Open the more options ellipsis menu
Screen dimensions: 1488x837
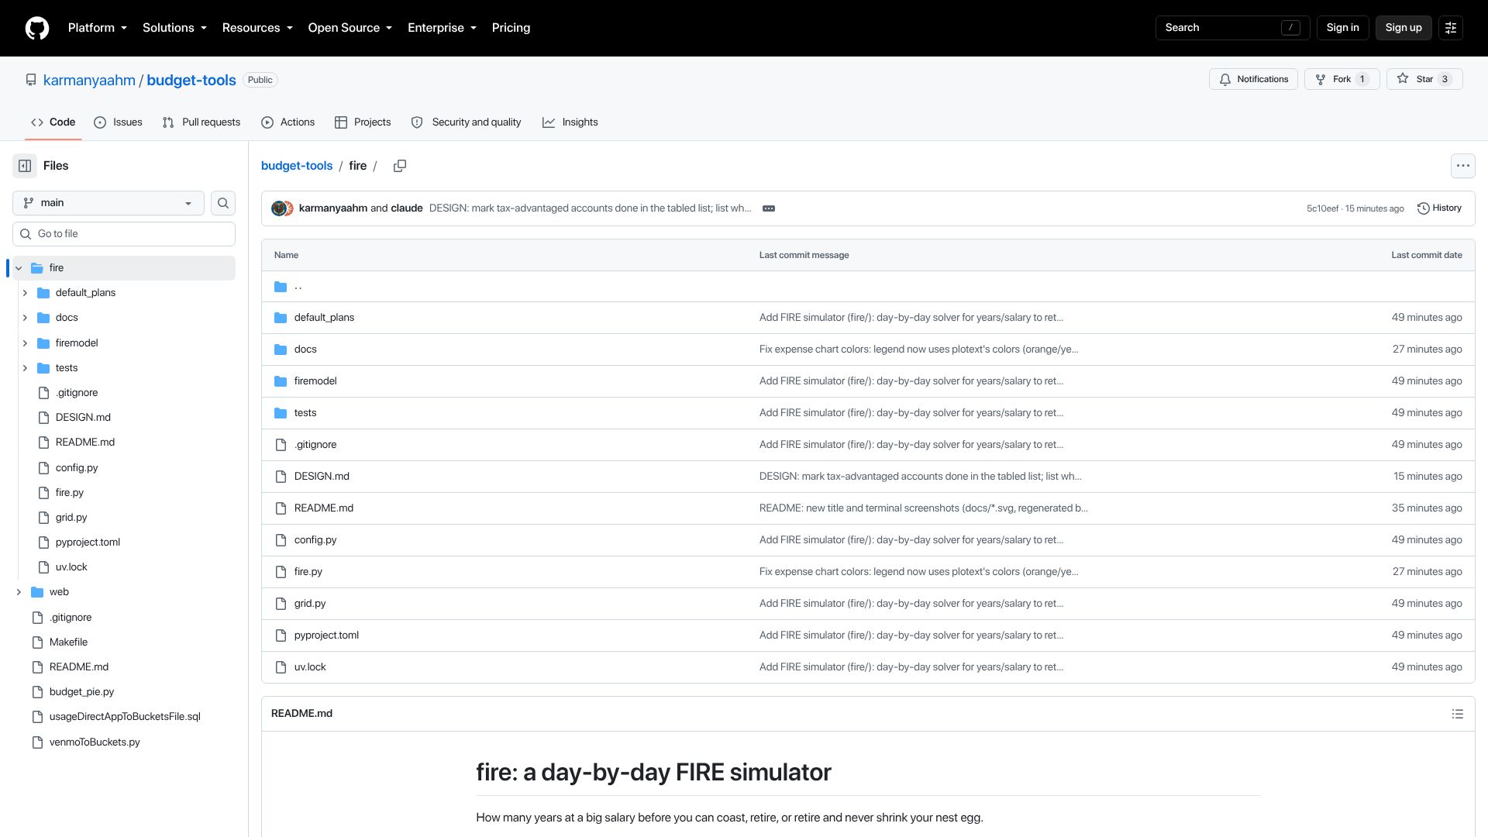[1462, 166]
